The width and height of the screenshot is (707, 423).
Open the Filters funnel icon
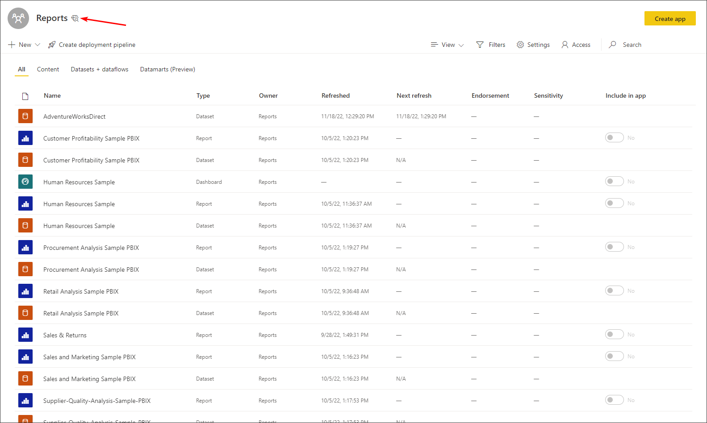480,45
